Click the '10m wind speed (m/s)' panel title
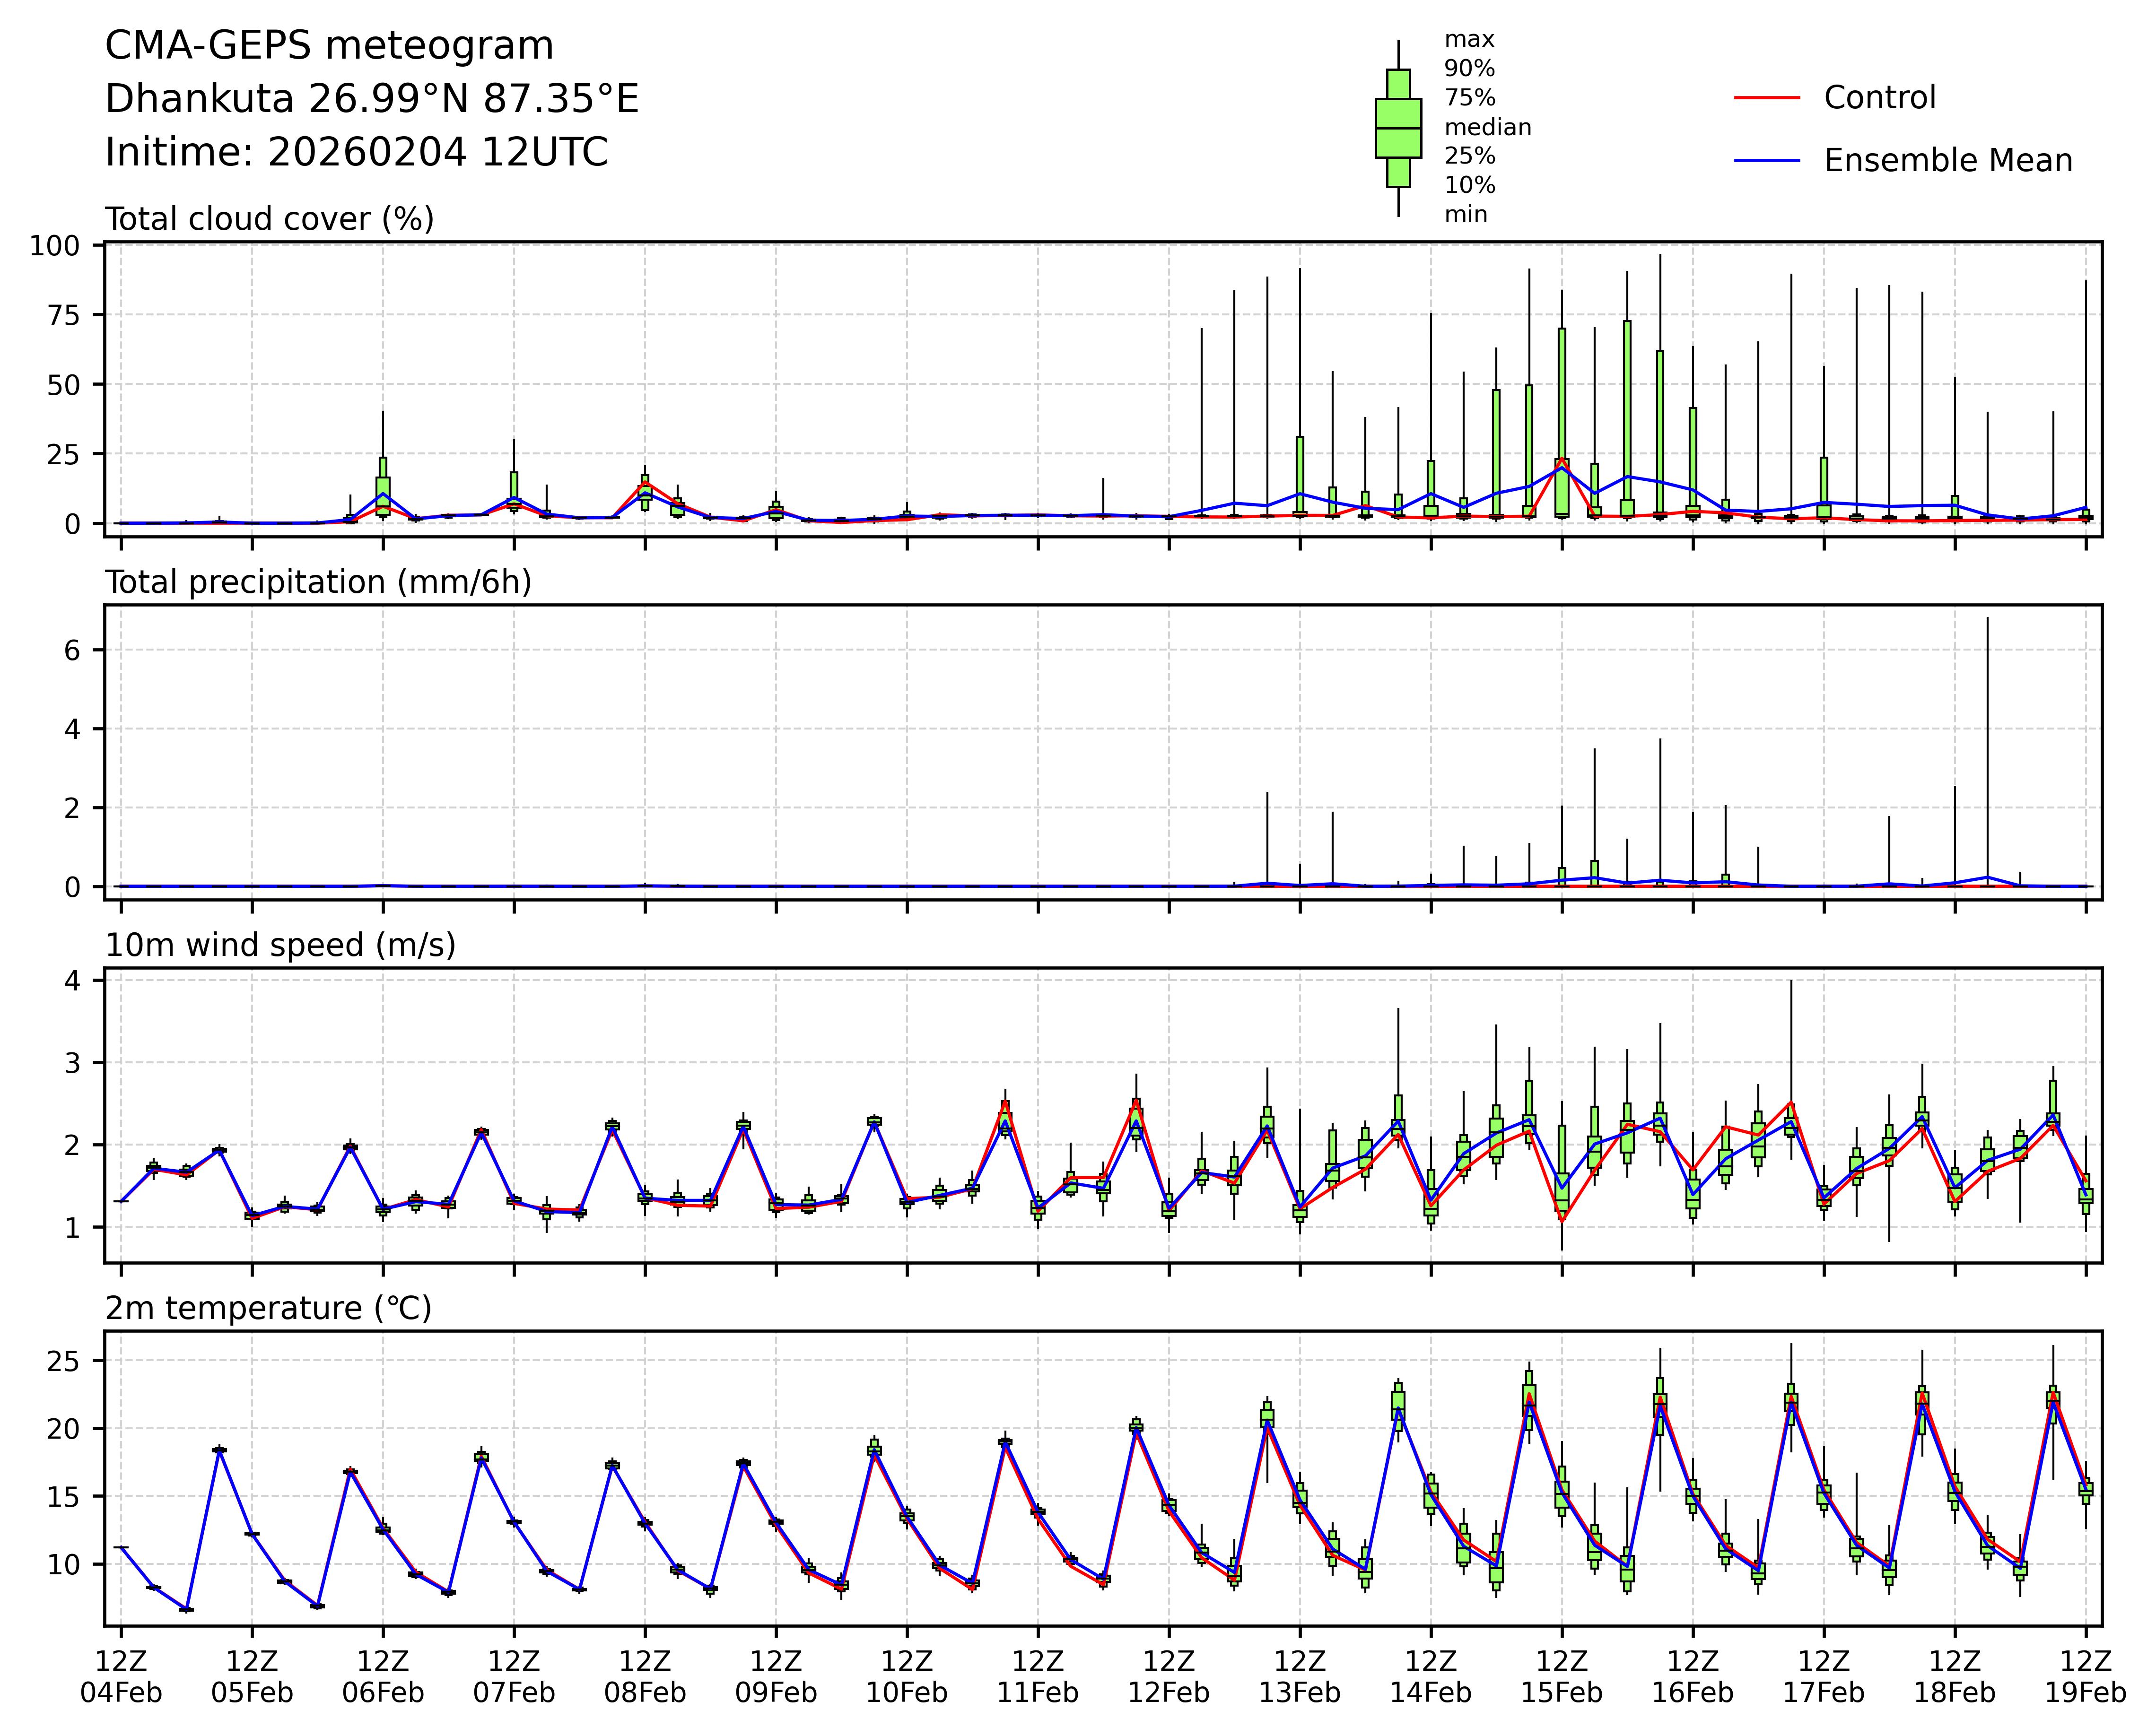Screen dimensions: 2156x1736 click(280, 945)
